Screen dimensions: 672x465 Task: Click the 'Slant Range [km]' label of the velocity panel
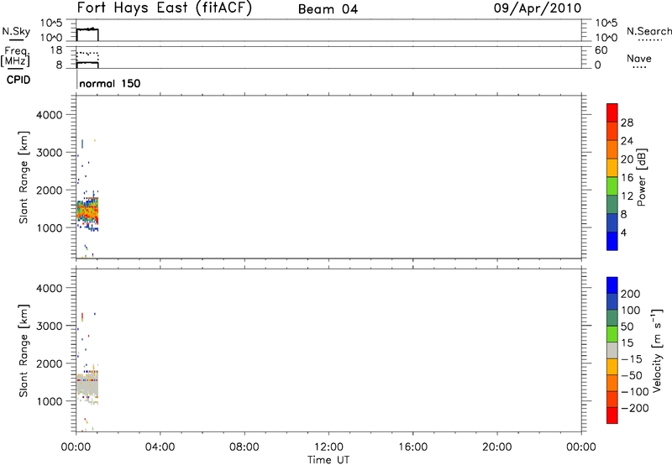pyautogui.click(x=24, y=351)
